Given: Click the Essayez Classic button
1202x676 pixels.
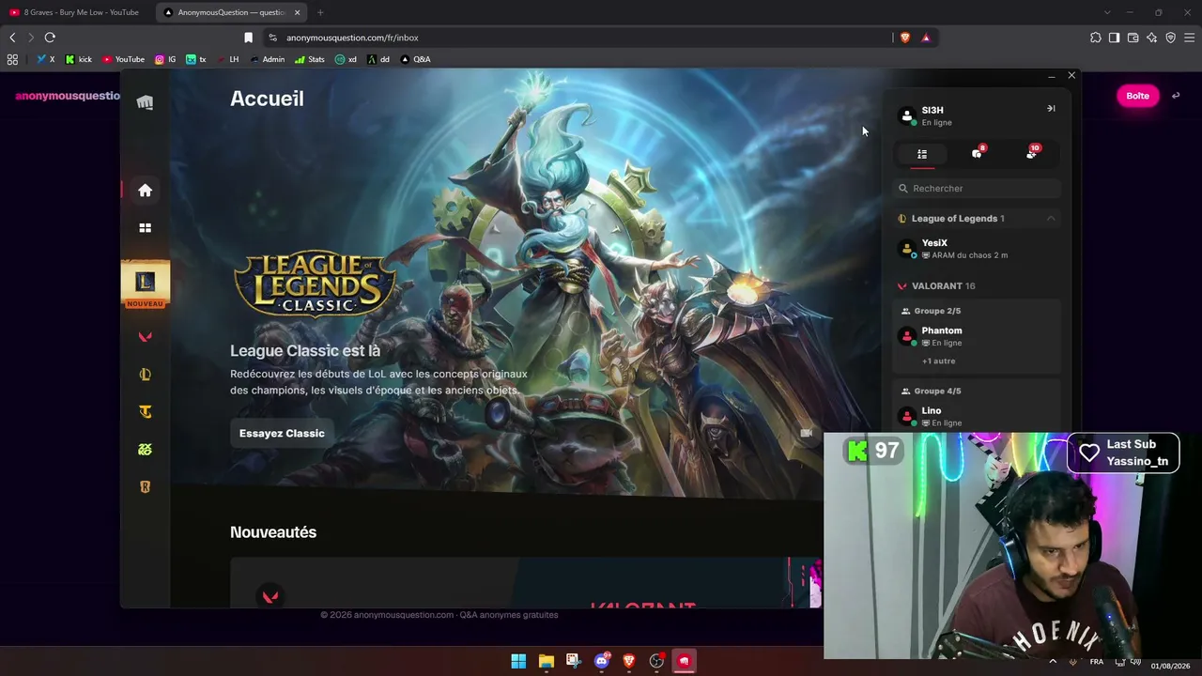Looking at the screenshot, I should [282, 433].
